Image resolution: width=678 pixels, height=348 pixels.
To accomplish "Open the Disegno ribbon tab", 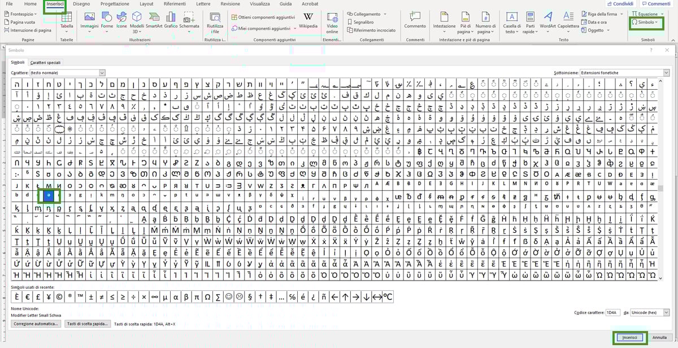I will point(81,4).
